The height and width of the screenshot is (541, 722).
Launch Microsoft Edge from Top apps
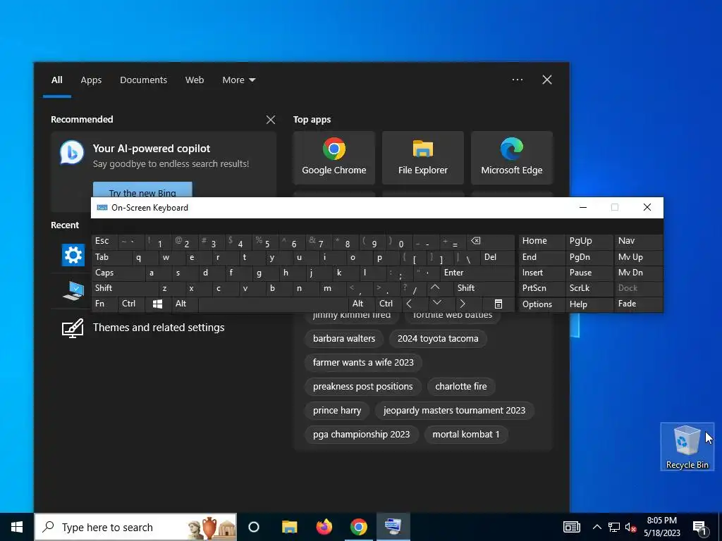512,157
